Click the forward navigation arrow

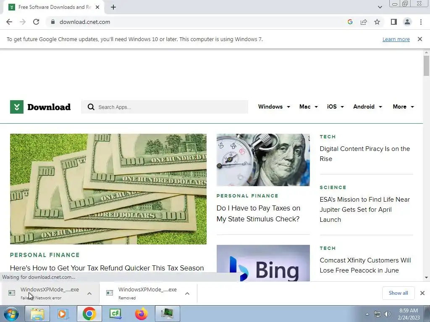(x=23, y=22)
